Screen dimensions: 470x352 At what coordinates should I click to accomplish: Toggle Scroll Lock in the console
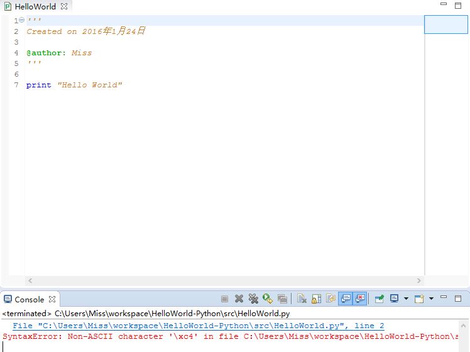coord(316,299)
